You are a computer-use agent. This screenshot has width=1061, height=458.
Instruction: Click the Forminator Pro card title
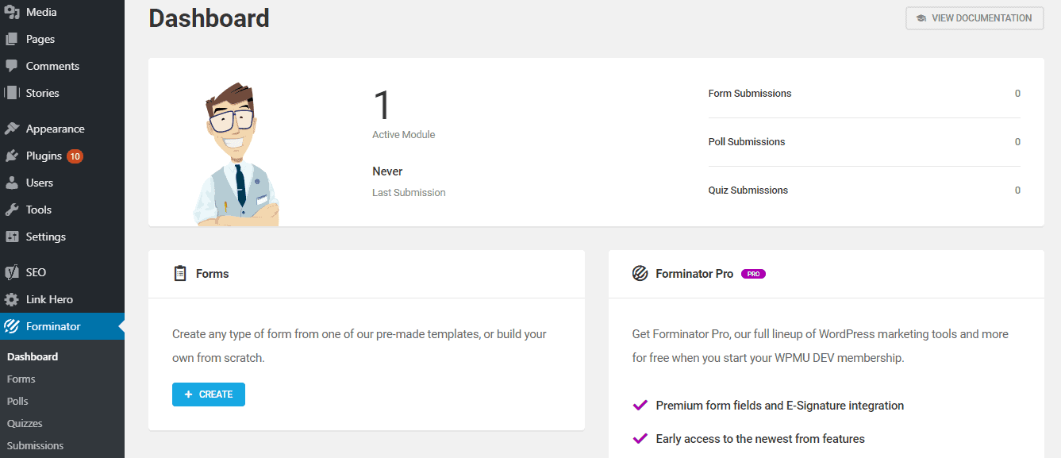(694, 274)
